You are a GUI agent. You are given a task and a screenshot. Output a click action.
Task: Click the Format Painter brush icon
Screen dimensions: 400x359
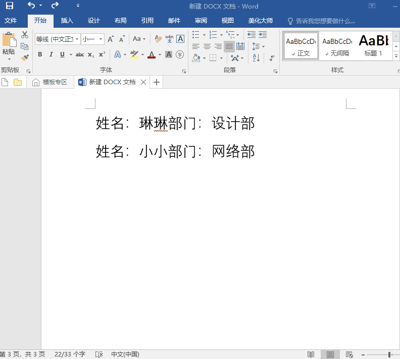[x=24, y=57]
